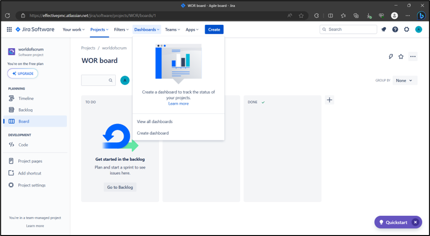The width and height of the screenshot is (430, 236).
Task: Open the profile avatar in top navigation
Action: click(419, 30)
